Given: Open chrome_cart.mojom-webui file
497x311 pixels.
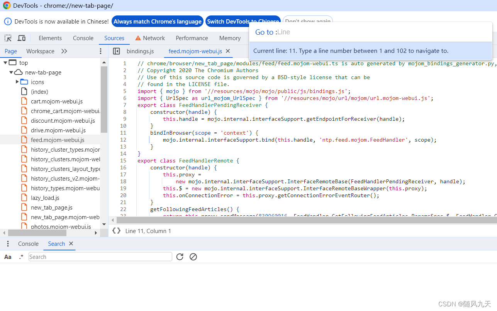Looking at the screenshot, I should tap(65, 111).
